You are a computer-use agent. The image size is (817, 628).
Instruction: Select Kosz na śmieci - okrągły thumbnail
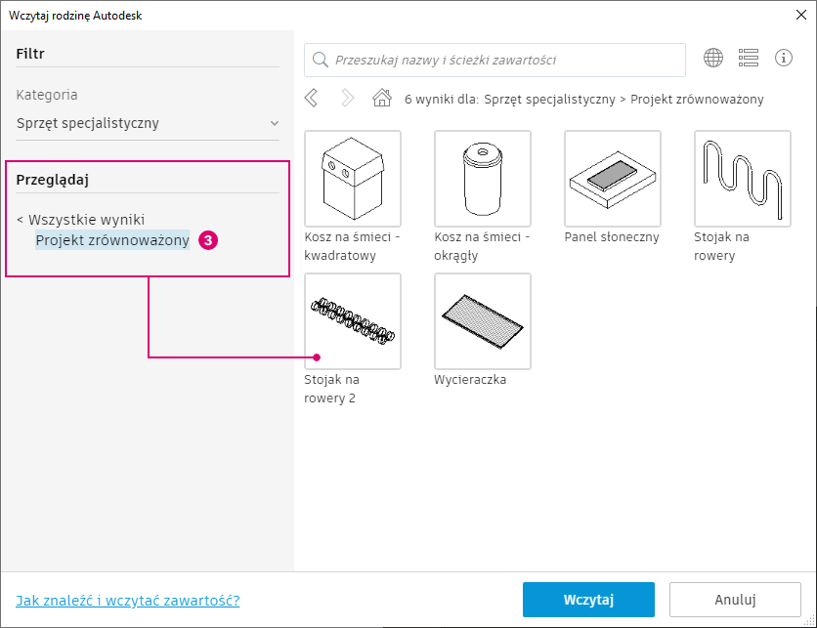click(483, 179)
